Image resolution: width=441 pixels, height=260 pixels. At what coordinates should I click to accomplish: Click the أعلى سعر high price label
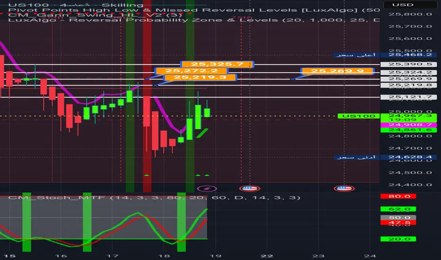(x=356, y=55)
